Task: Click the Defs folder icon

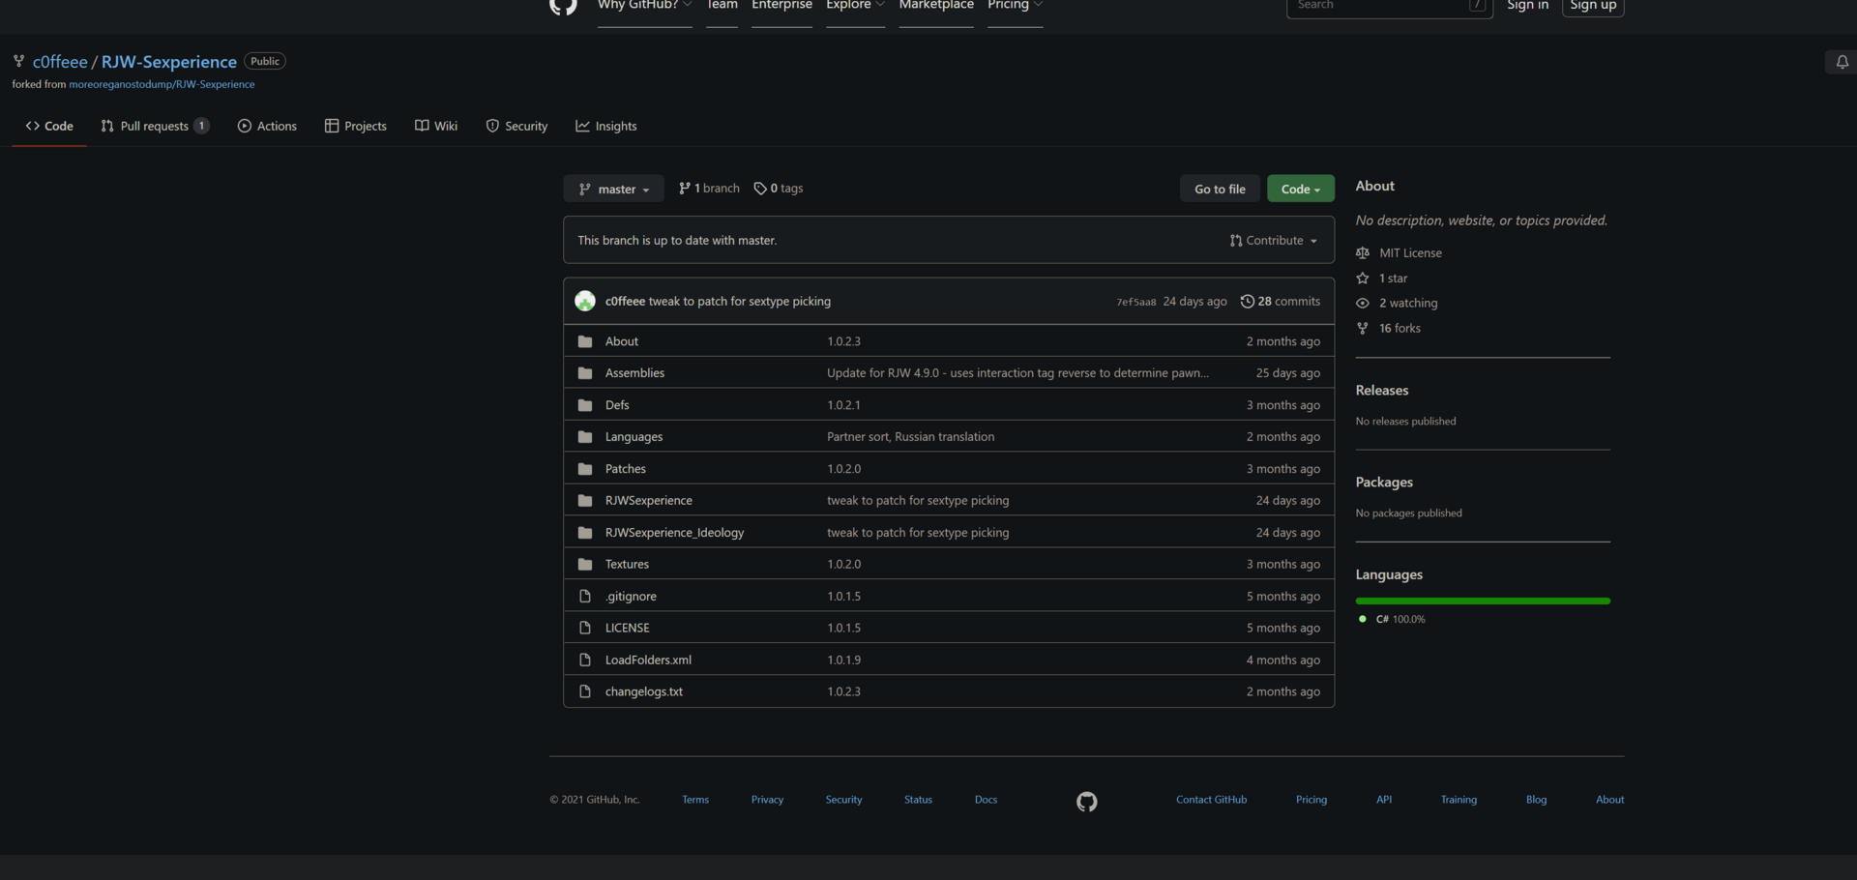Action: (585, 405)
